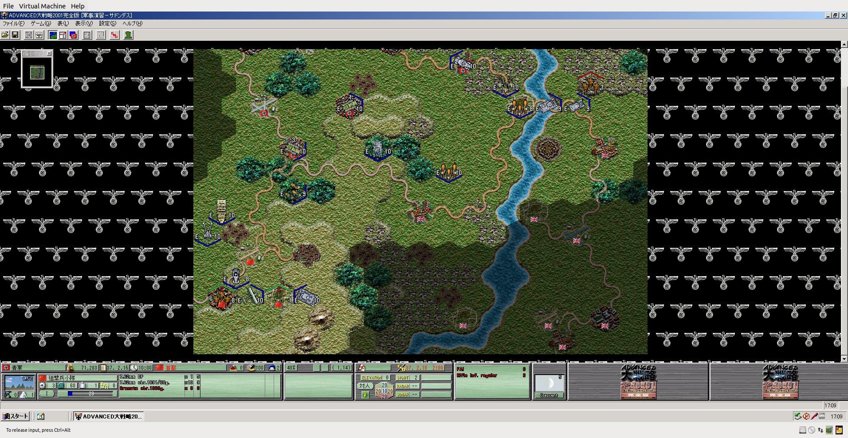
Task: Click the VM network status icon
Action: pyautogui.click(x=820, y=430)
